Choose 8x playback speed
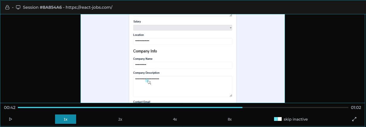This screenshot has height=127, width=366. point(230,119)
